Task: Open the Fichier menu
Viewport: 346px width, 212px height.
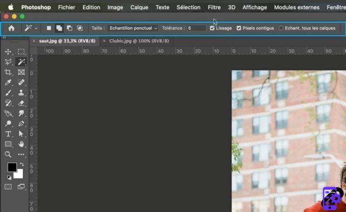Action: pyautogui.click(x=66, y=7)
